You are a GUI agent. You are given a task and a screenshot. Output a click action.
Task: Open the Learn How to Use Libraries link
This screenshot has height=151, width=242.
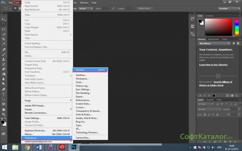(213, 65)
